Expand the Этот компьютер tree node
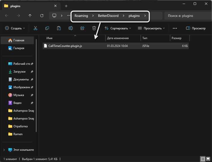The image size is (212, 162). coord(4,150)
